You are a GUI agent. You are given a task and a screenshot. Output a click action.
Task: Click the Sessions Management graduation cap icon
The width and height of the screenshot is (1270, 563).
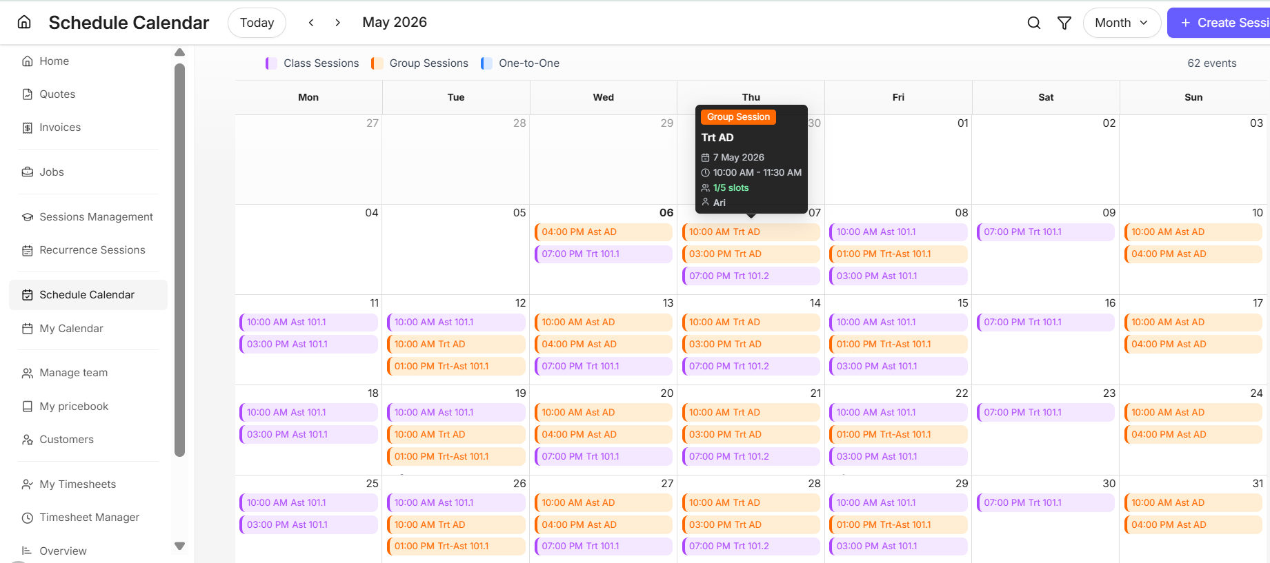28,217
